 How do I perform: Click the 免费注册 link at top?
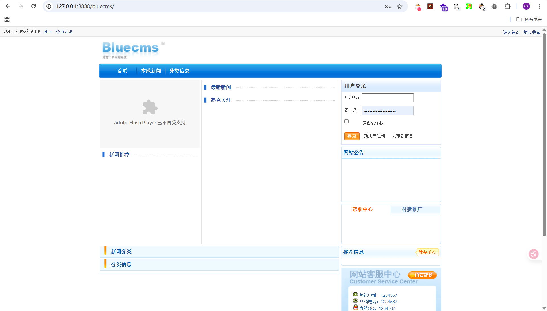point(64,31)
